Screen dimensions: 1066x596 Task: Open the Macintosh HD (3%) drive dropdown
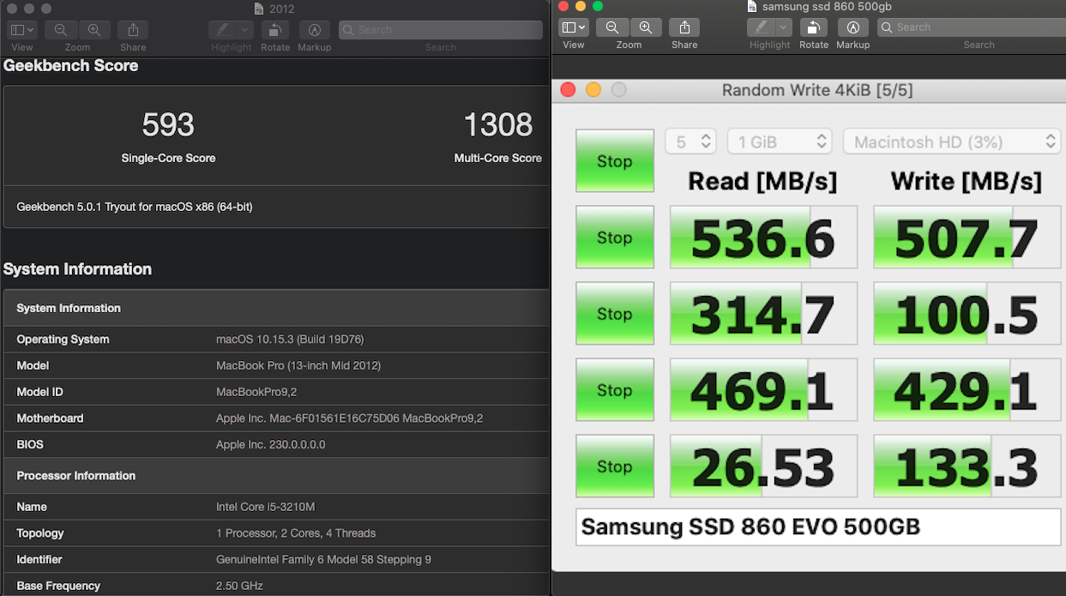[x=952, y=141]
